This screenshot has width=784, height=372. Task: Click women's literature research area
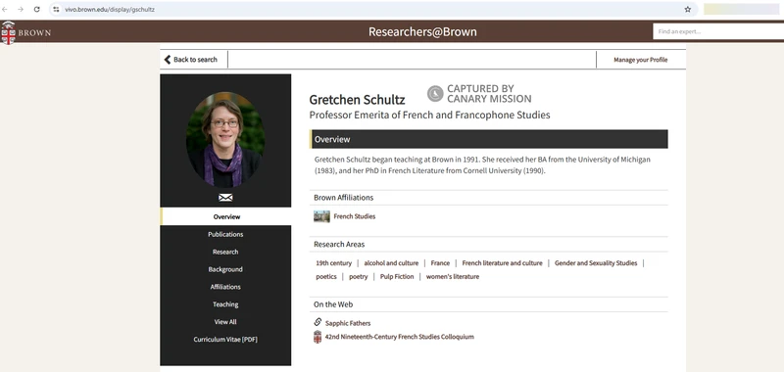453,276
